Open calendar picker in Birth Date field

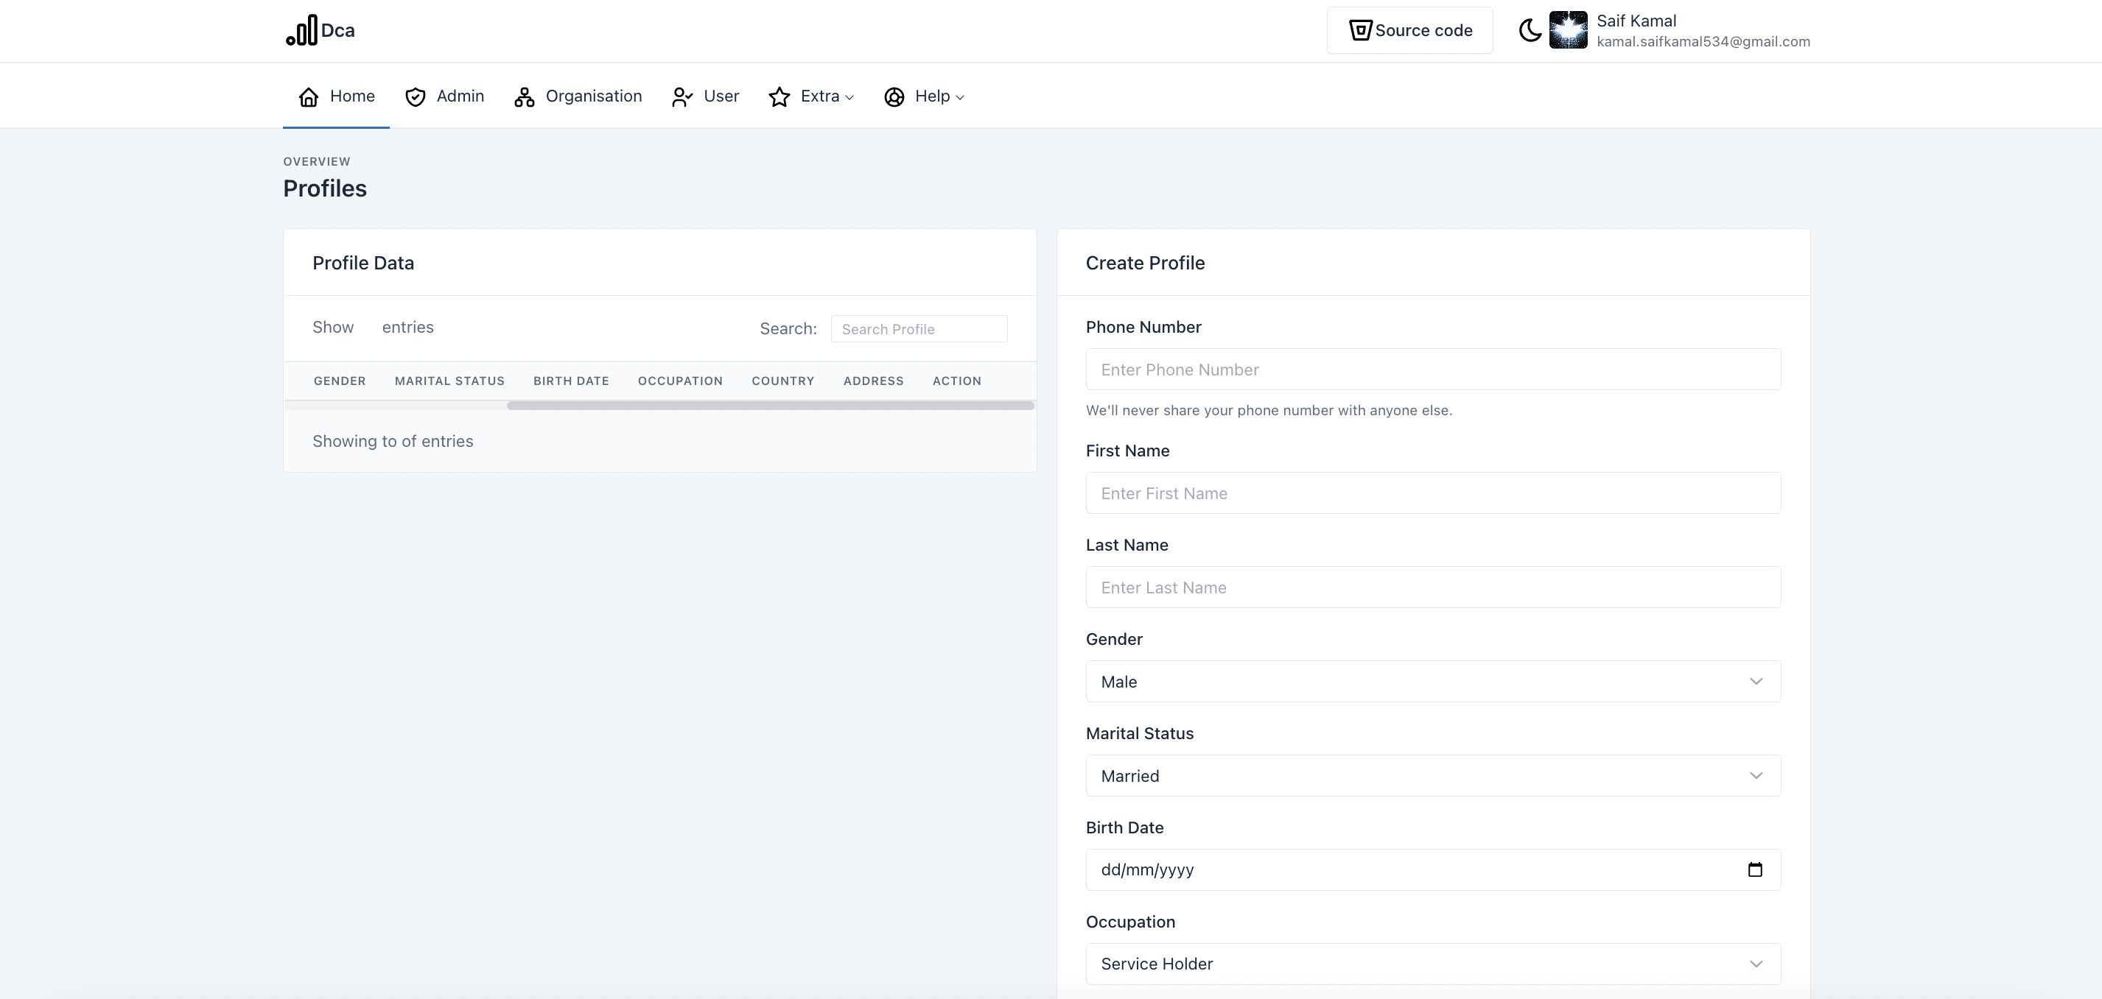1754,869
